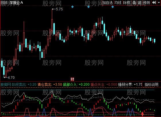The height and width of the screenshot is (117, 161).
Task: Click the 5.75 high price label
Action: pyautogui.click(x=59, y=9)
